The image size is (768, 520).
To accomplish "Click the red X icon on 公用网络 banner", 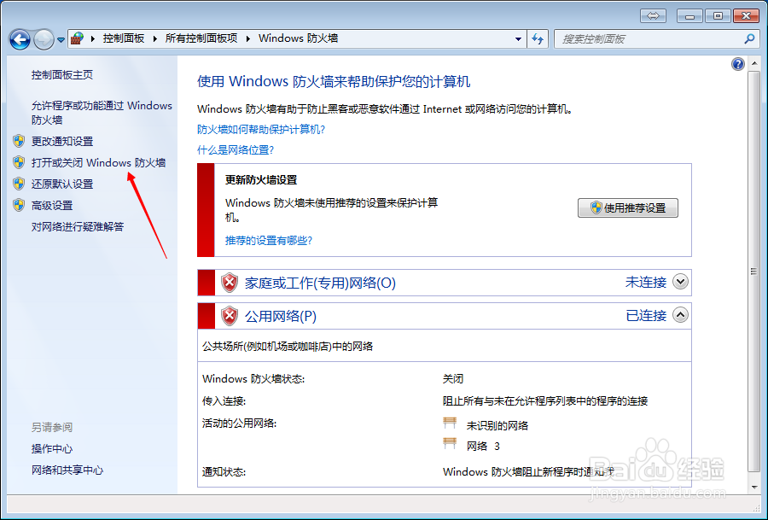I will 230,314.
